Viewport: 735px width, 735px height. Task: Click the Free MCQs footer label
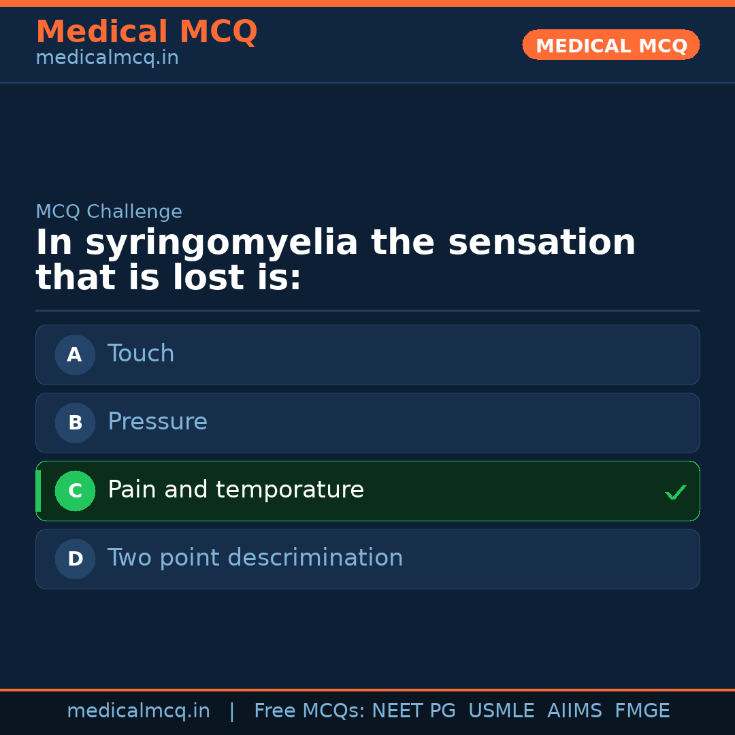tap(310, 711)
